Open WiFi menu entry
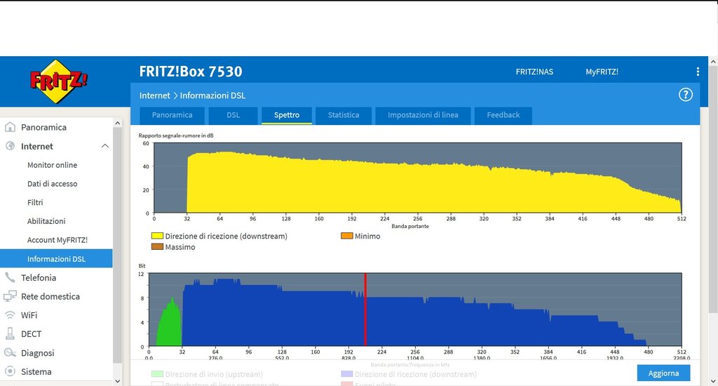This screenshot has width=718, height=386. pyautogui.click(x=29, y=315)
